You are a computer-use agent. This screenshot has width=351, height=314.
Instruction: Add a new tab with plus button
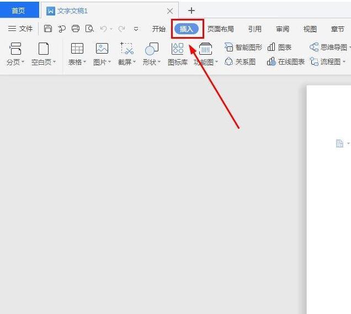click(x=192, y=11)
